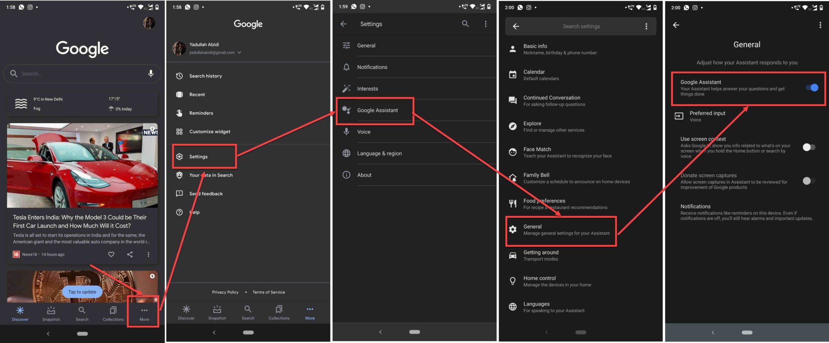The image size is (829, 343).
Task: Open the More tab on first screen
Action: tap(144, 313)
